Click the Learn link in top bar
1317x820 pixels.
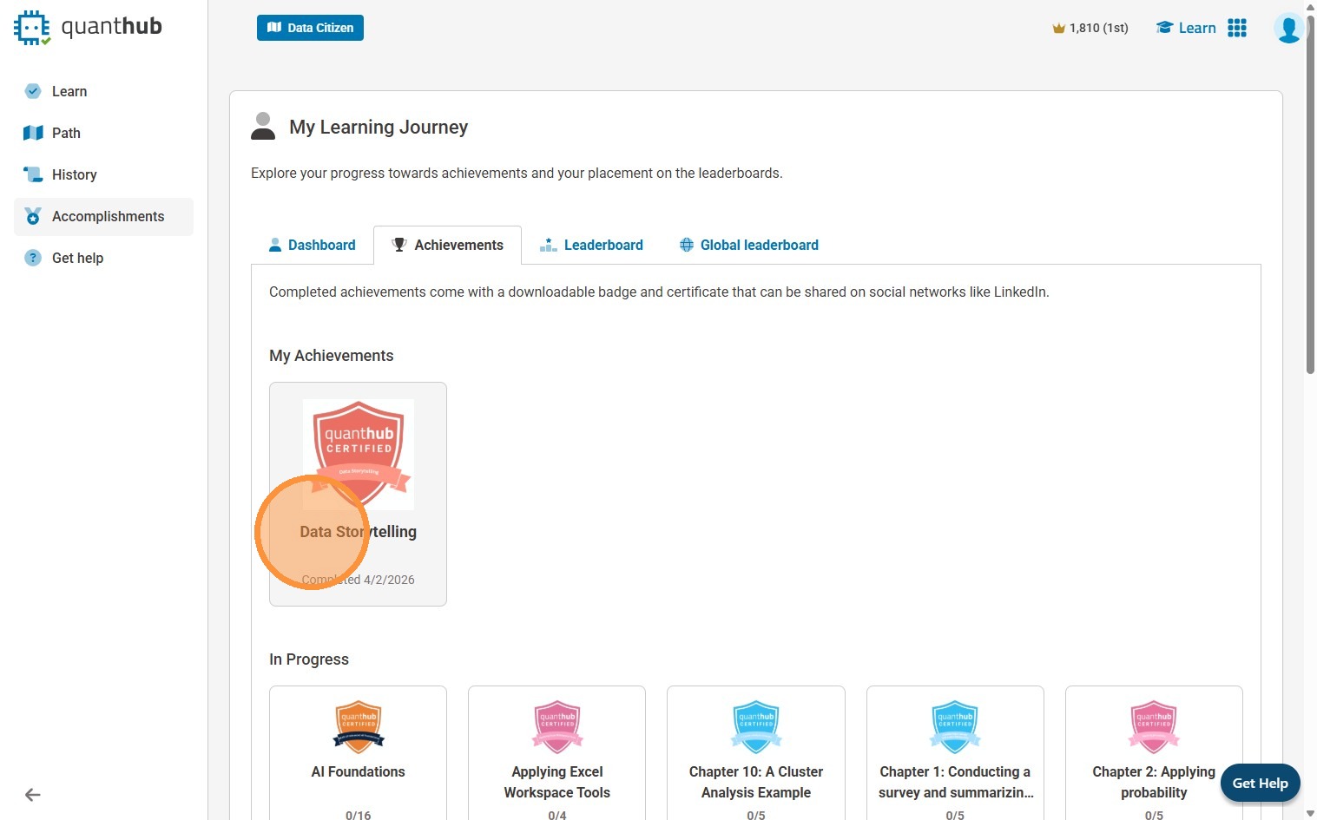click(x=1186, y=28)
